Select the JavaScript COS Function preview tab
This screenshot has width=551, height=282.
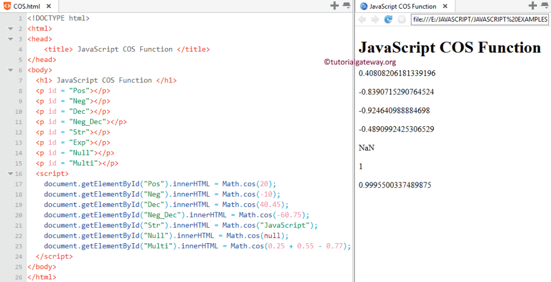(x=405, y=6)
